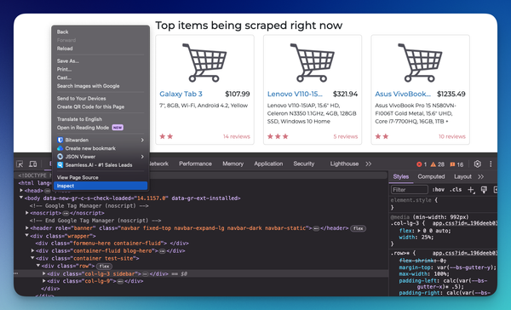Select Inspect in the context menu
Image resolution: width=511 pixels, height=310 pixels.
coord(100,186)
